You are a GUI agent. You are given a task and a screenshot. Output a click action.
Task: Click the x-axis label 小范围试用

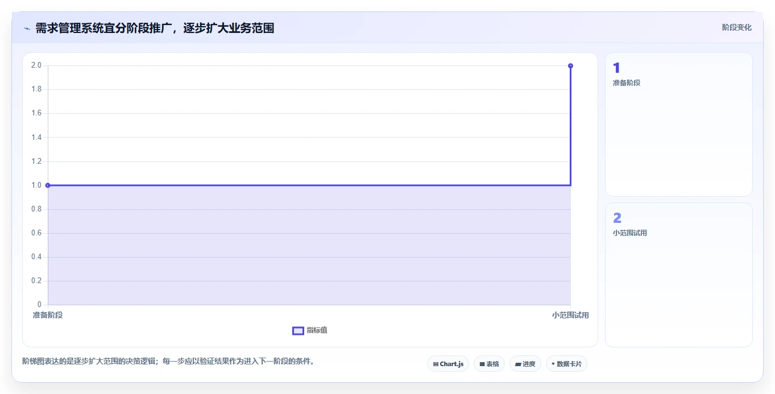(x=570, y=315)
